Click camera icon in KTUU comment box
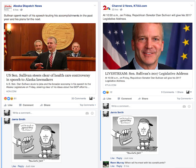Image resolution: width=196 pixels, height=168 pixels. coord(184,106)
